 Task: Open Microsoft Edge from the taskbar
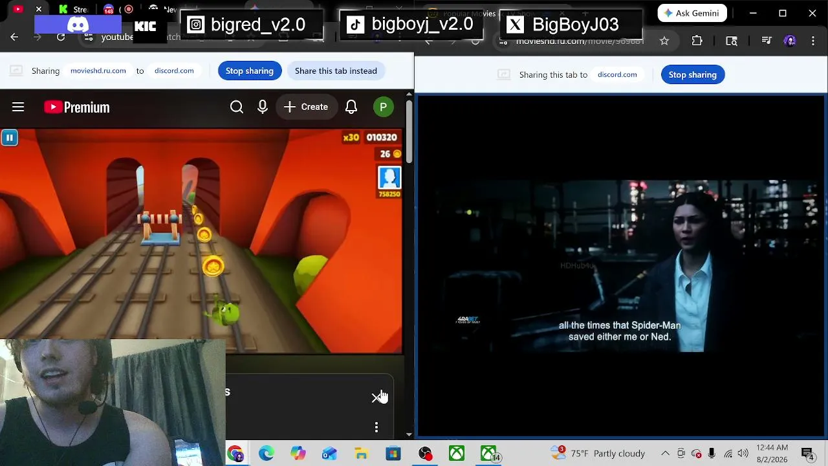[267, 454]
